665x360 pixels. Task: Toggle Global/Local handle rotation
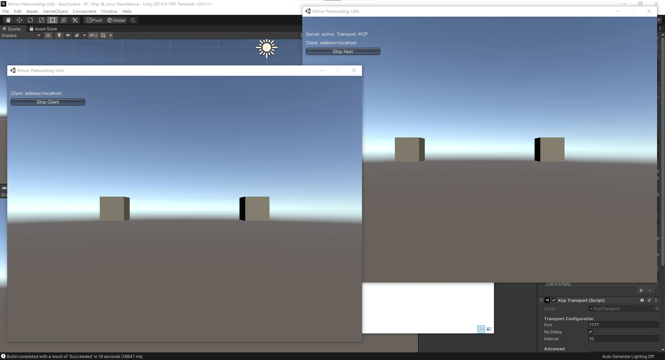click(116, 20)
